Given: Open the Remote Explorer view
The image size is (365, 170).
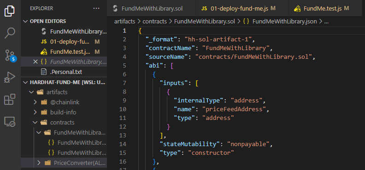Looking at the screenshot, I should (10, 122).
